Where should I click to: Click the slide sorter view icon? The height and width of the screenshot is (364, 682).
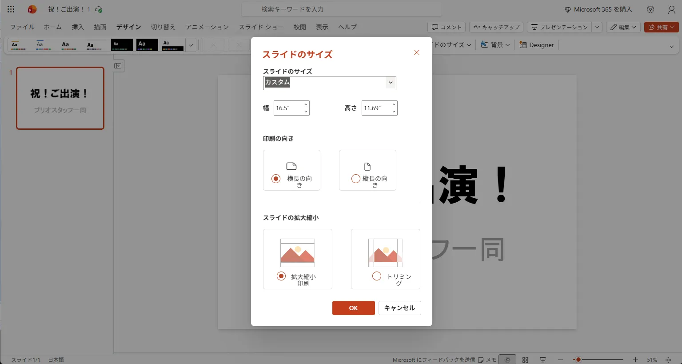click(525, 360)
